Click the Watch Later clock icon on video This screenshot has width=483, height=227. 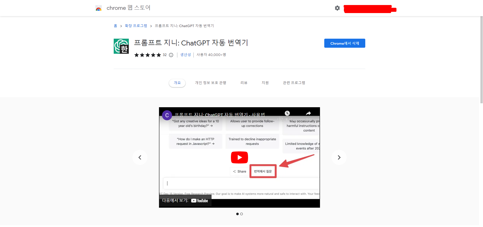pyautogui.click(x=287, y=113)
